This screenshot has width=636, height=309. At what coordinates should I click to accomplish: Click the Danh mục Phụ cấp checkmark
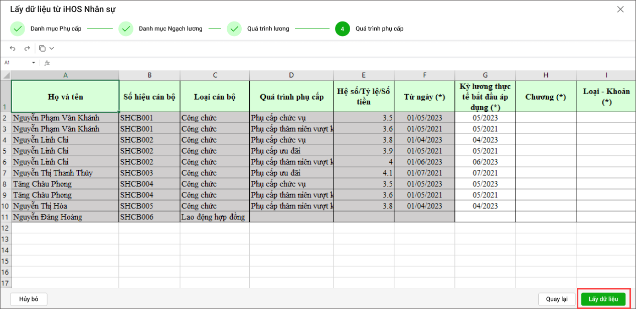click(x=18, y=29)
